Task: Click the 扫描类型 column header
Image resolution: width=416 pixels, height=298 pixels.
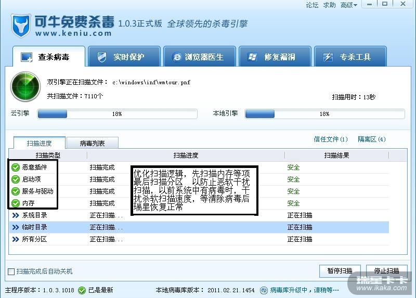Action: pyautogui.click(x=48, y=155)
